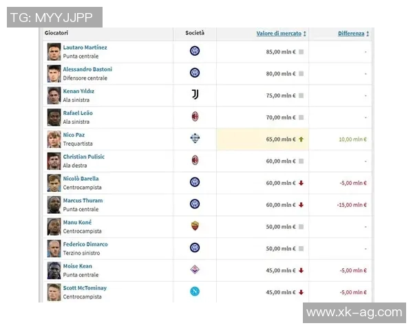Click Inter club logo beside Lautaro Martínez
Viewport: 413px width, 330px height.
[195, 51]
